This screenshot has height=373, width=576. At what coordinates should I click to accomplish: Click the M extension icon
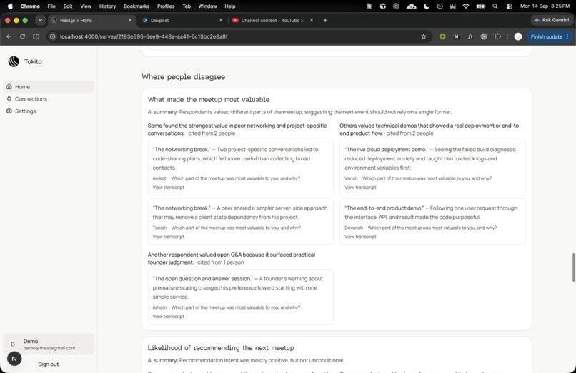[x=456, y=36]
